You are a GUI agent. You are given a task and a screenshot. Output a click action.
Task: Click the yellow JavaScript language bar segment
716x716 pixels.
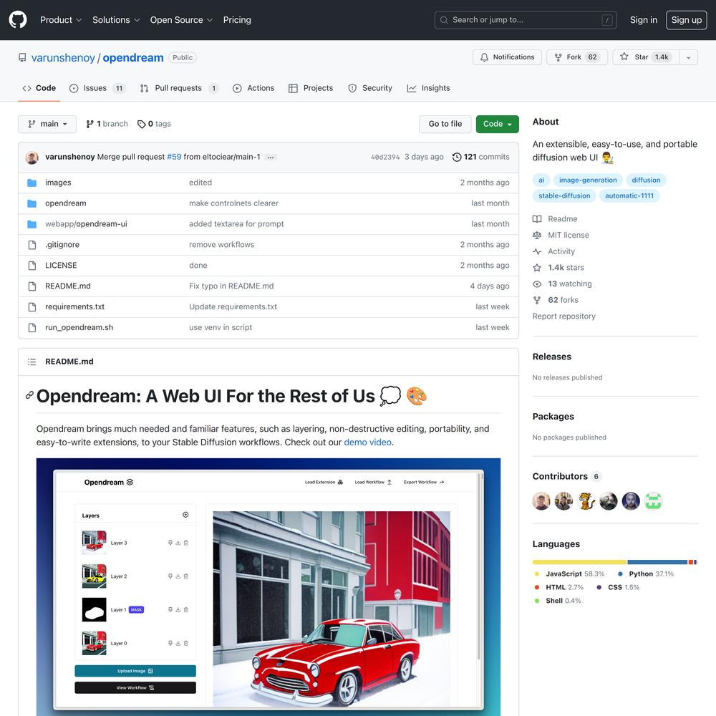tap(579, 562)
